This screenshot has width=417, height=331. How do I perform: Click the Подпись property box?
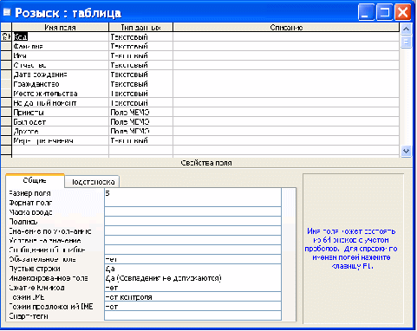coord(192,222)
